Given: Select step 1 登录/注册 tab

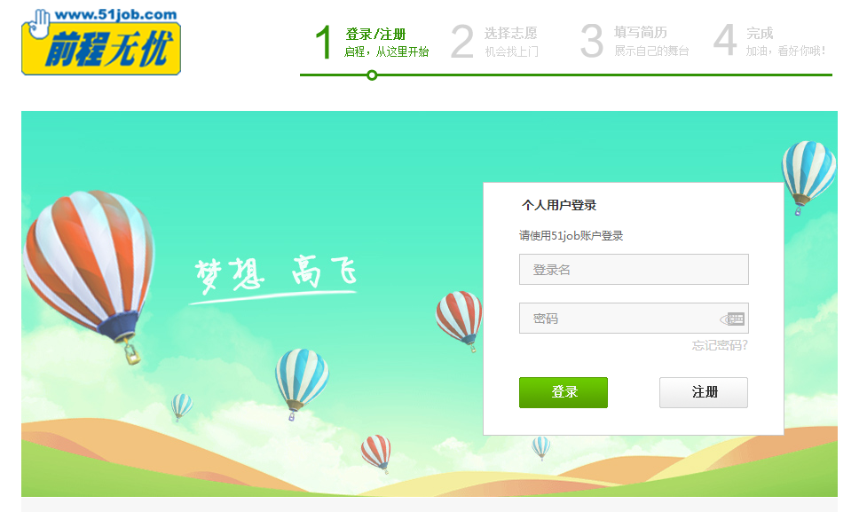Looking at the screenshot, I should tap(372, 42).
